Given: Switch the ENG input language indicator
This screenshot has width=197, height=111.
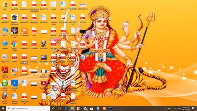Looking at the screenshot, I should point(179,109).
